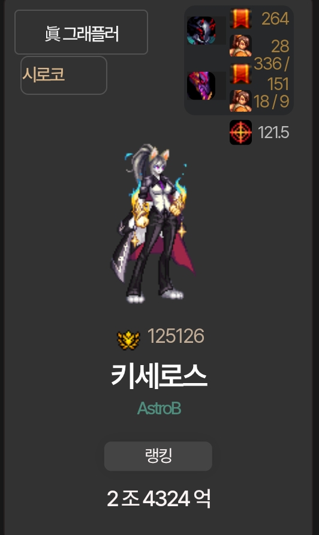Click the fox-eared character sprite image
The image size is (319, 535).
pyautogui.click(x=154, y=223)
